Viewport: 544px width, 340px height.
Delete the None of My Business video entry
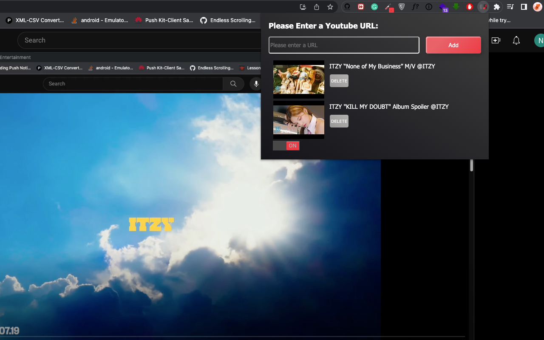[x=339, y=81]
